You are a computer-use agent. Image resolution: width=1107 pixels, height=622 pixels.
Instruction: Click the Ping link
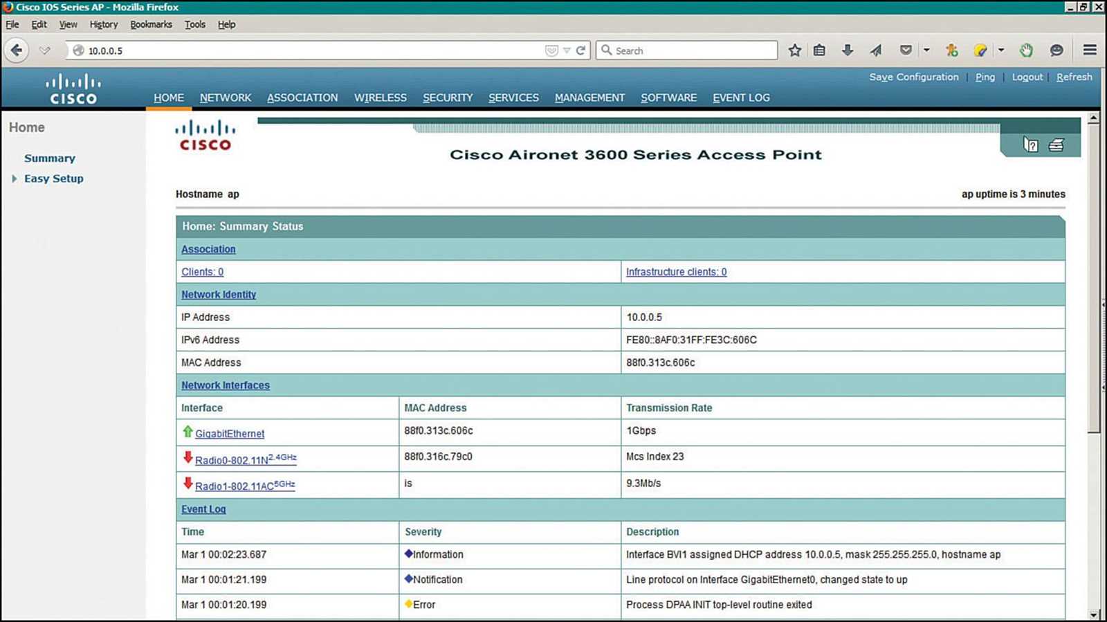coord(985,77)
